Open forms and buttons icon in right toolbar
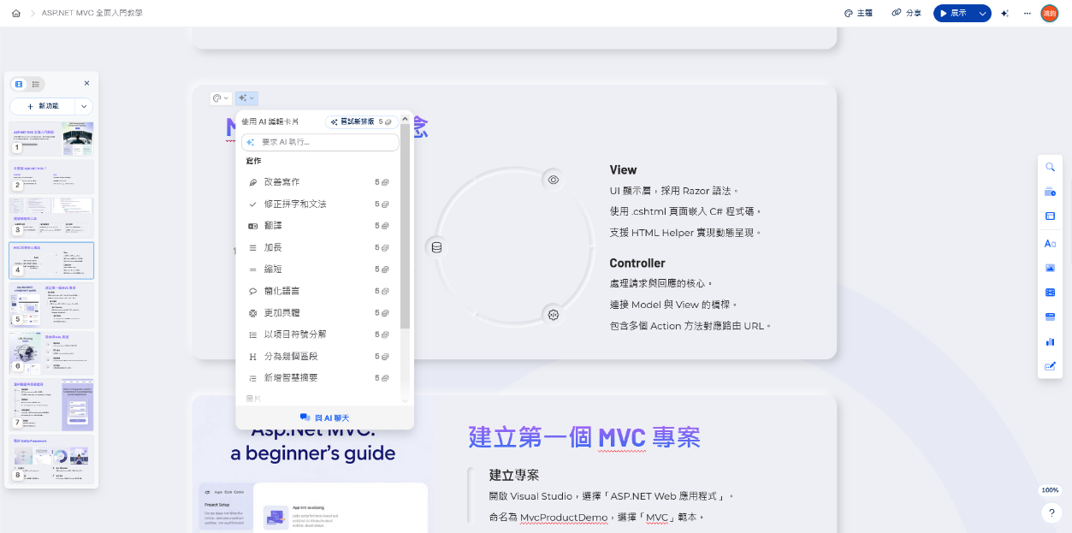The width and height of the screenshot is (1072, 533). pos(1050,366)
